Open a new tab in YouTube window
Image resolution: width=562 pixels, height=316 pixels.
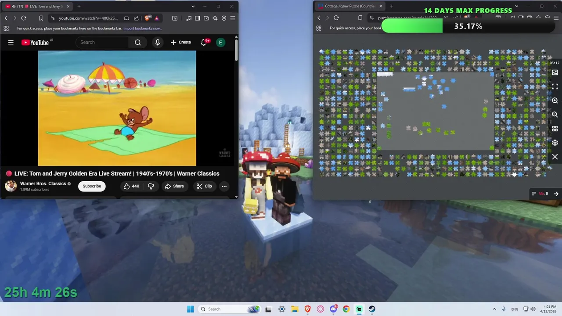point(79,7)
